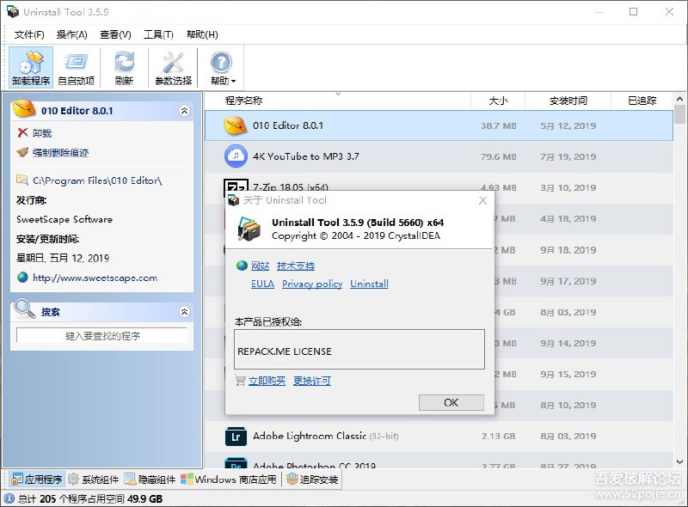Open the 自启动项 panel
The width and height of the screenshot is (688, 507).
click(77, 66)
